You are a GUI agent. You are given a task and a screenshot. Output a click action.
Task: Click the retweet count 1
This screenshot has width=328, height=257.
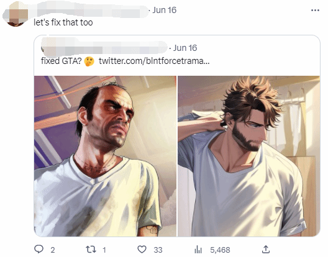click(x=104, y=250)
